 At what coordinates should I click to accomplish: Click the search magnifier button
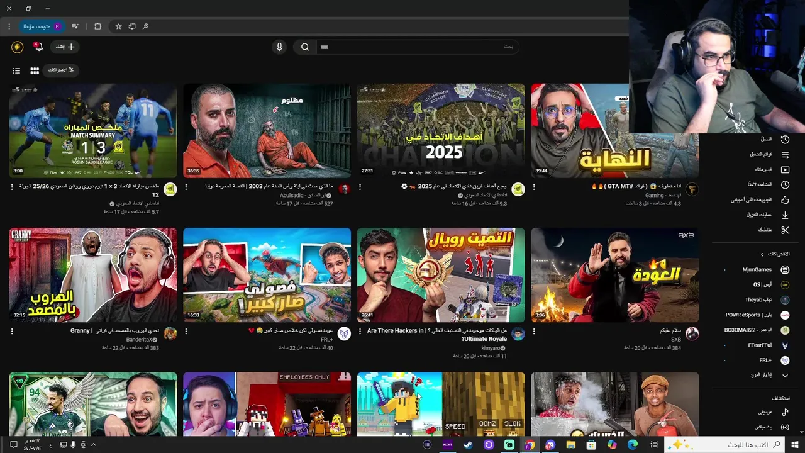click(305, 47)
